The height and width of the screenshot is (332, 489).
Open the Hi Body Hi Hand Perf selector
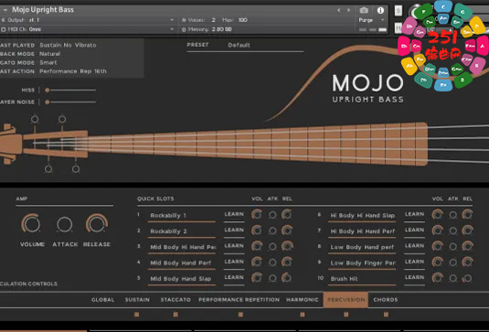coord(362,231)
